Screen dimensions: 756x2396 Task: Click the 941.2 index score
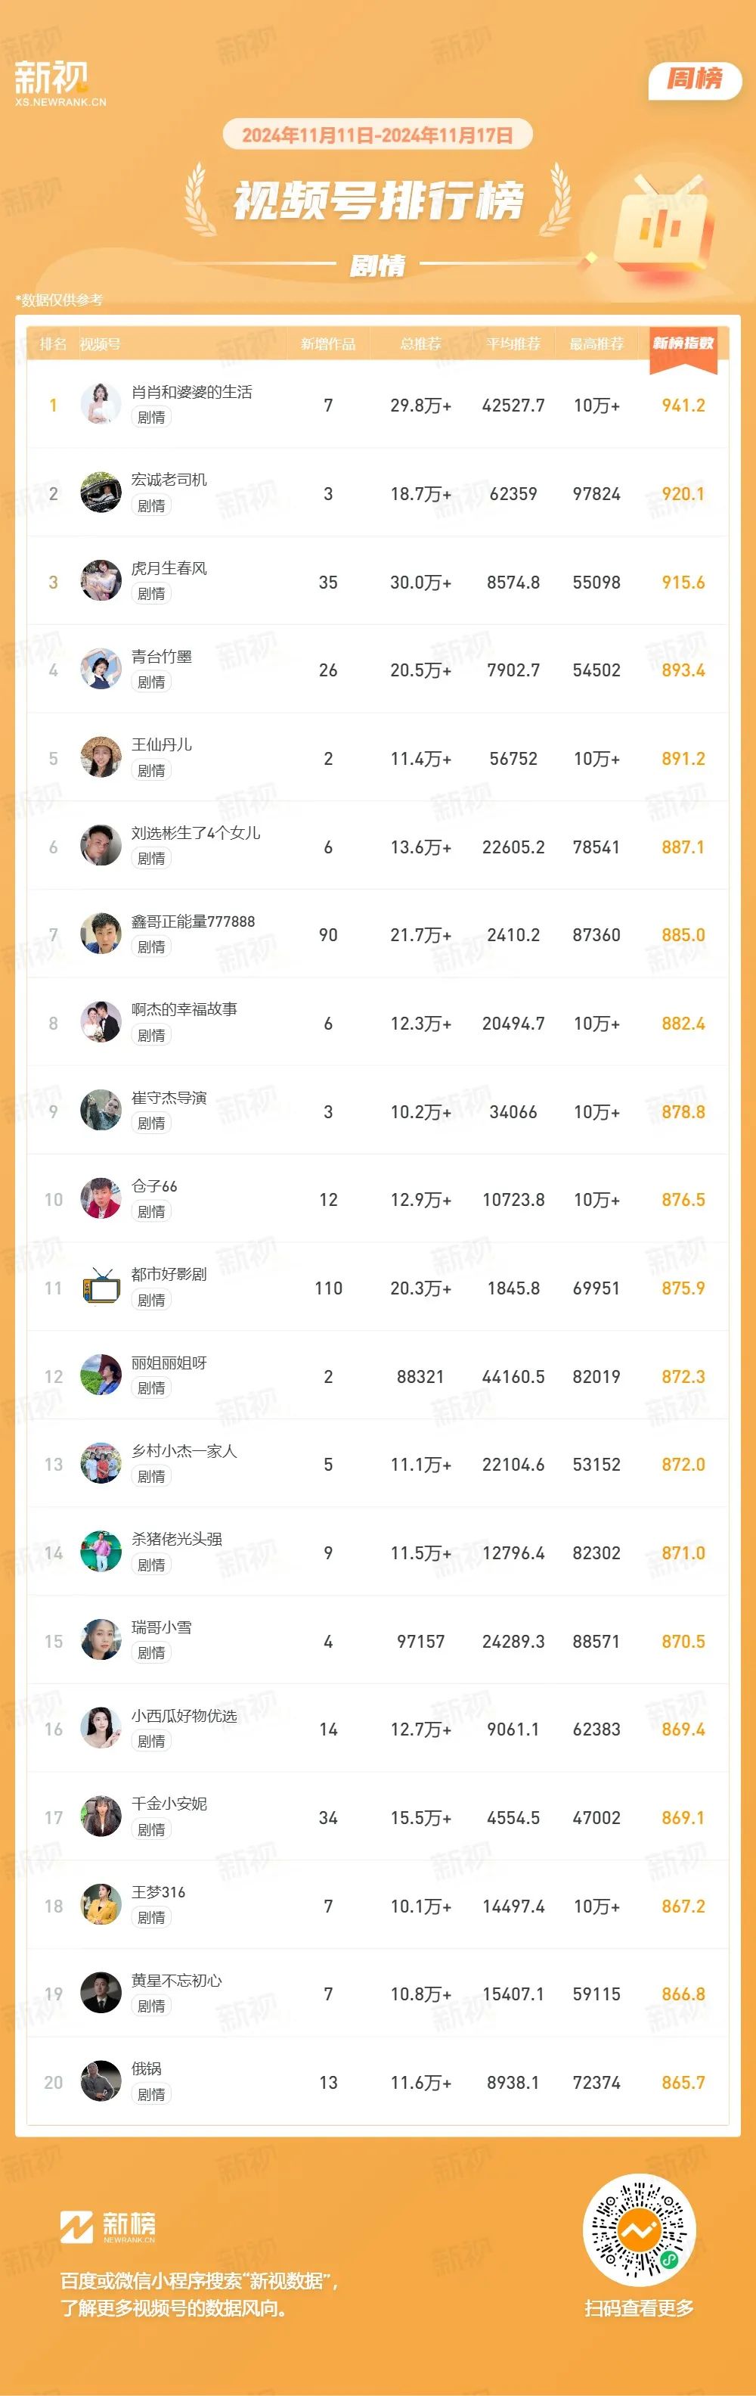[683, 406]
